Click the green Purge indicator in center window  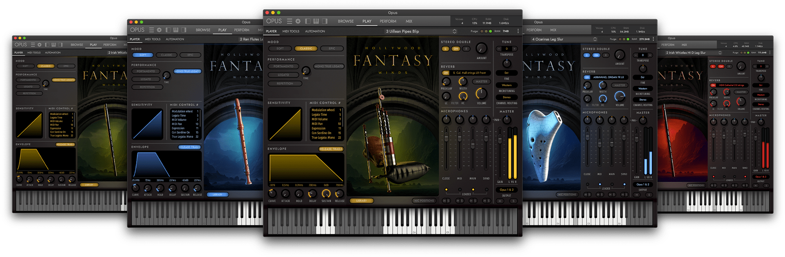(x=490, y=31)
